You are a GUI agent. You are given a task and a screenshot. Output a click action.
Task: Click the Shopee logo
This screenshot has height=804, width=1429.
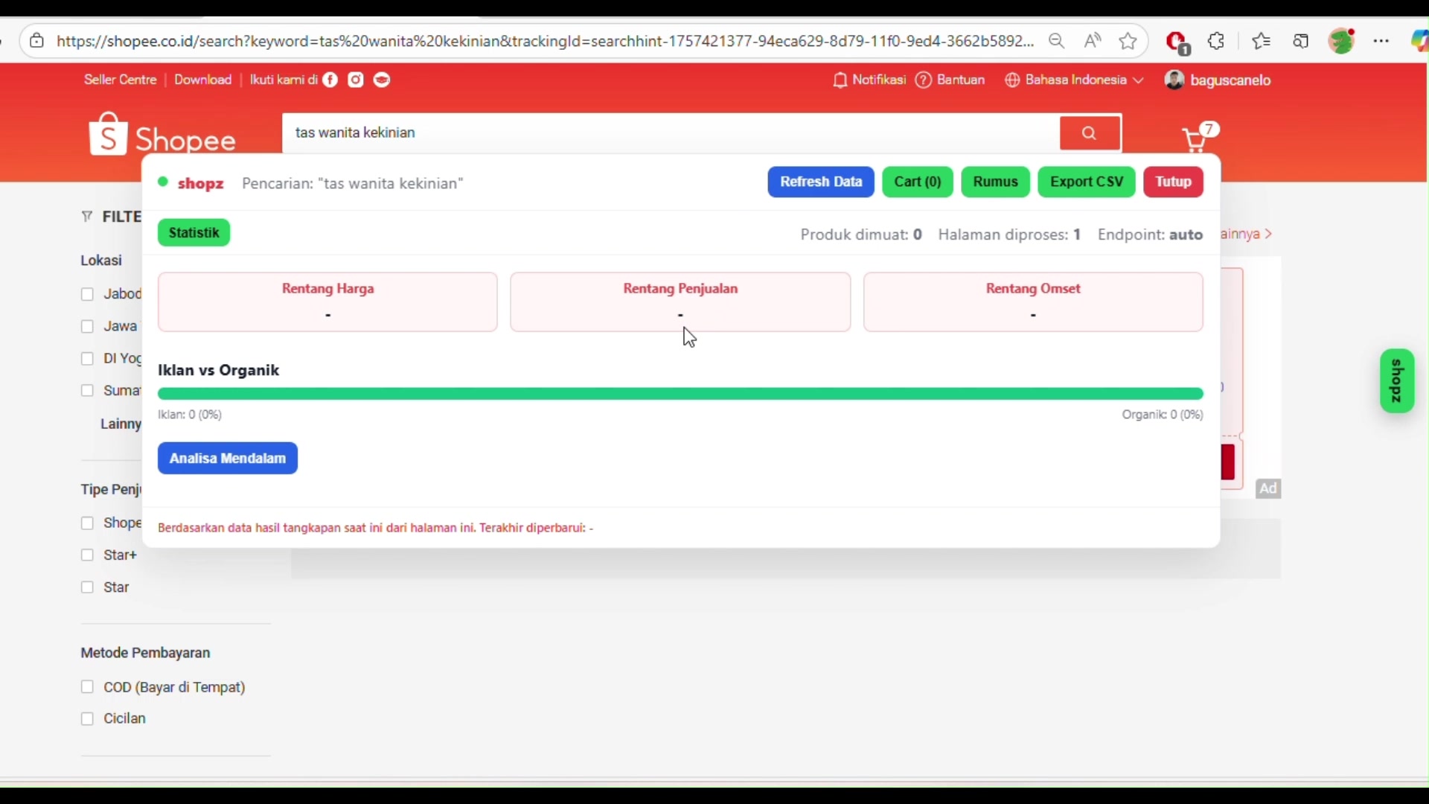point(163,134)
